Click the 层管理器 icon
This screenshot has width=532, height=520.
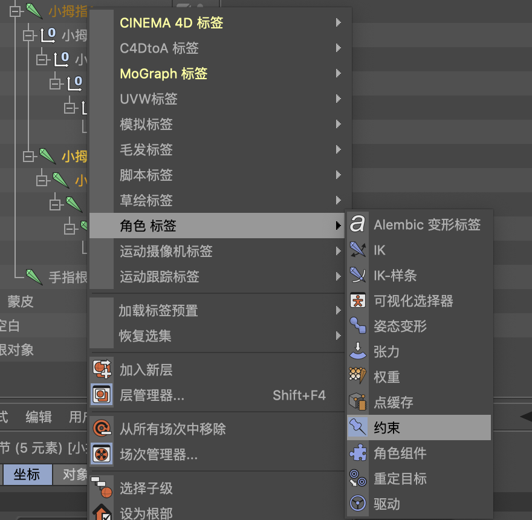click(102, 395)
